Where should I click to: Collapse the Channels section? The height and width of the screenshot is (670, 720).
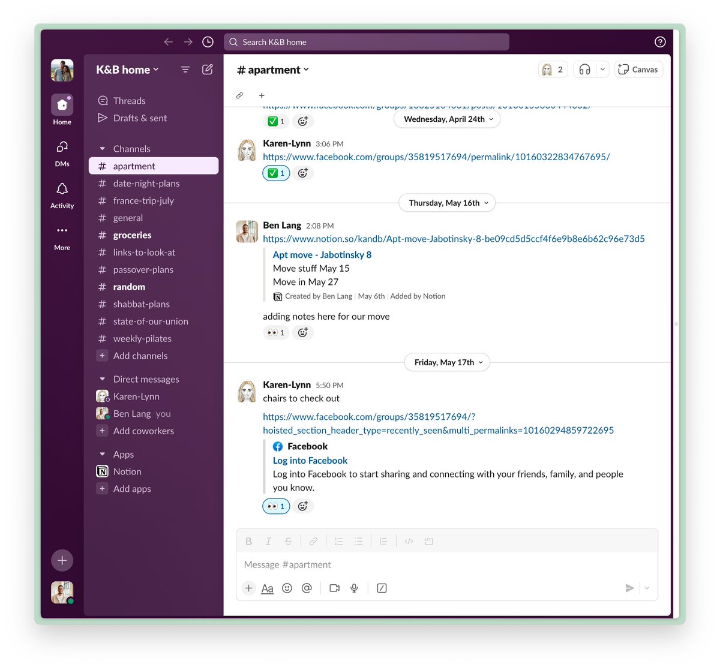pyautogui.click(x=102, y=148)
